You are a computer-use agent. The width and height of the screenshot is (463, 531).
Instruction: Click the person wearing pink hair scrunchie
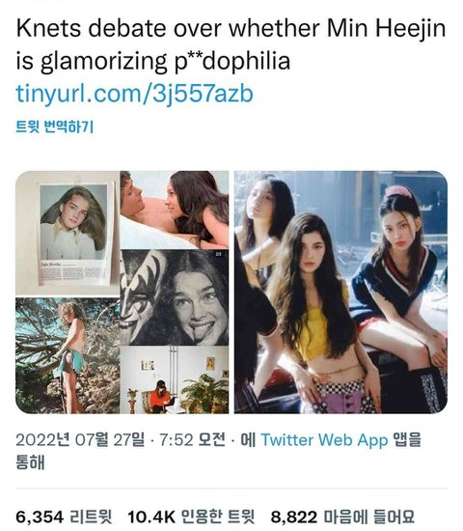click(x=401, y=278)
